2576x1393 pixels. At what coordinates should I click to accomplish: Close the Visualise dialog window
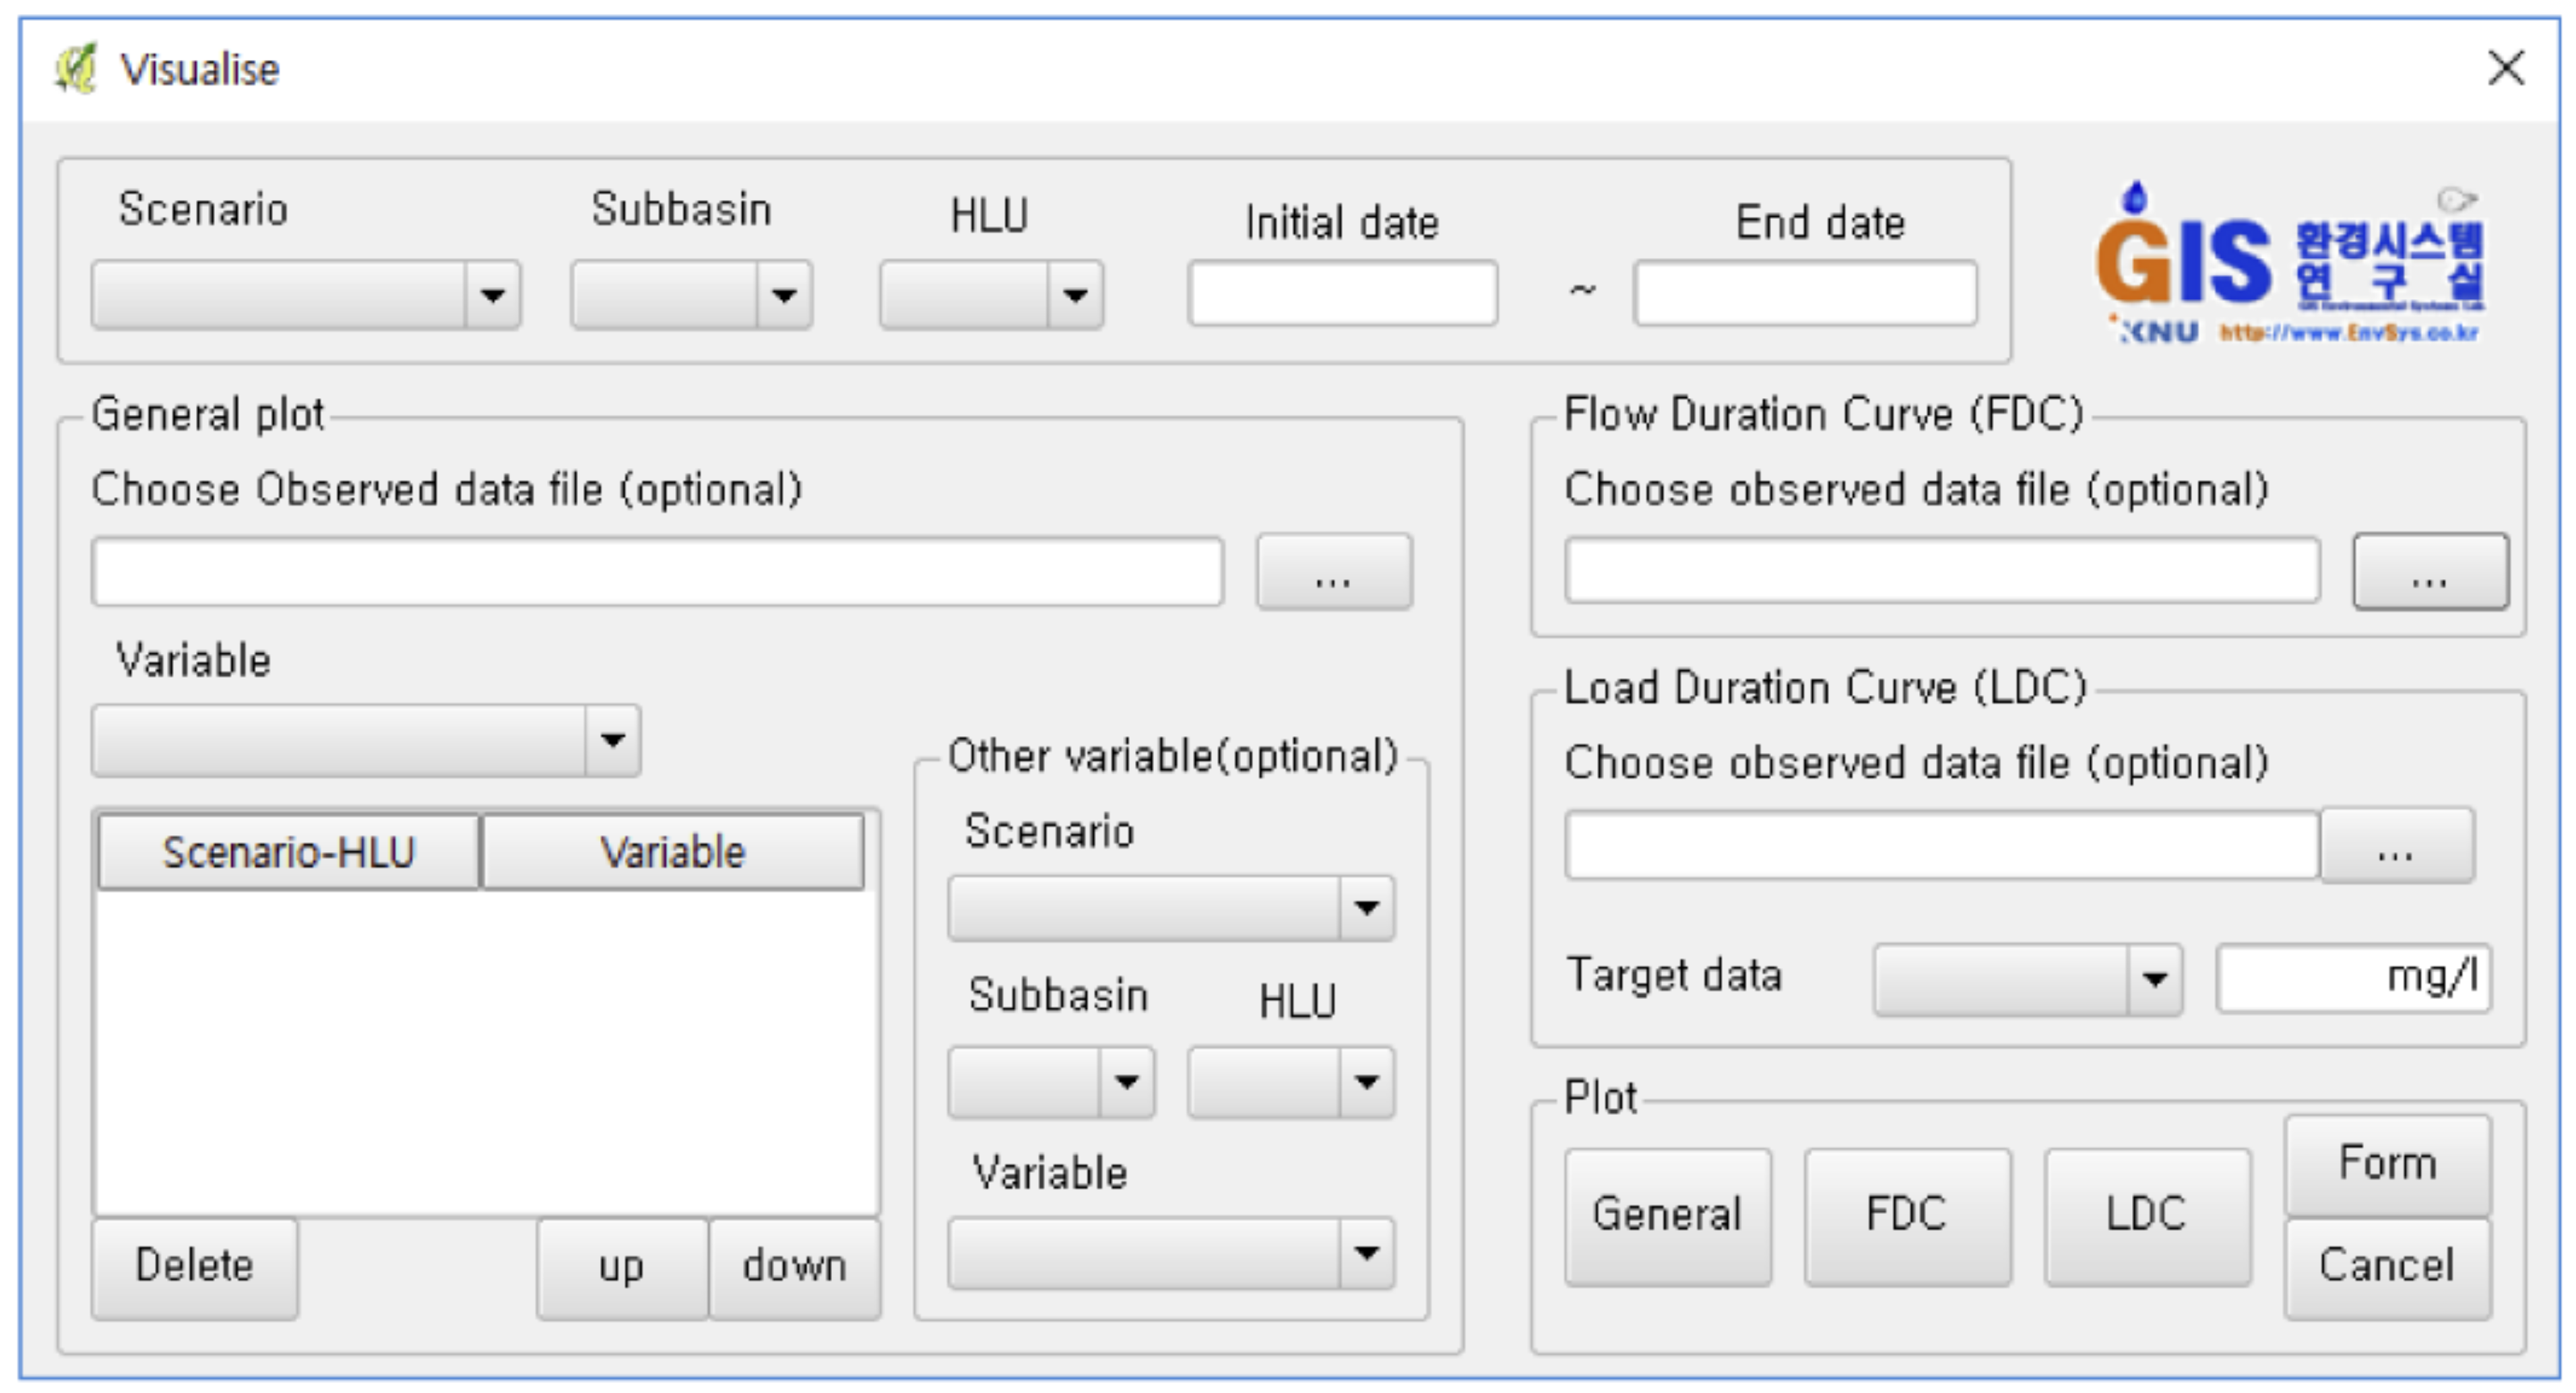2505,69
